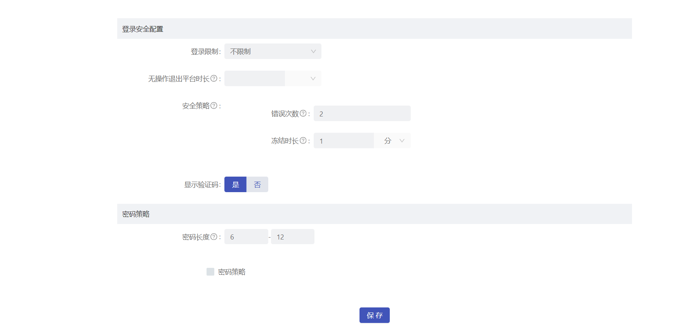Click help icon beside 安全策略 label
Screen dimensions: 679x328
click(214, 106)
